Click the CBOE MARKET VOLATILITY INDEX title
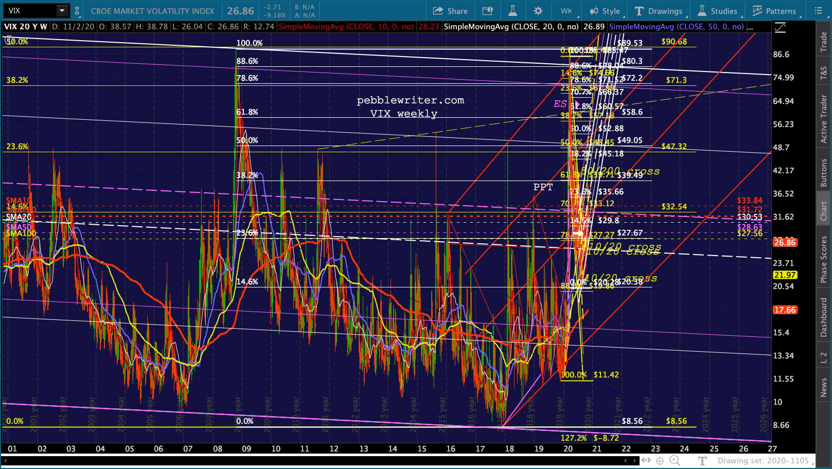Image resolution: width=832 pixels, height=469 pixels. pyautogui.click(x=152, y=11)
